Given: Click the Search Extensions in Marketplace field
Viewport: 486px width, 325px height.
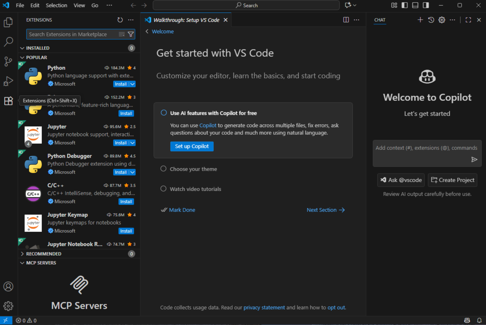Looking at the screenshot, I should [x=72, y=34].
